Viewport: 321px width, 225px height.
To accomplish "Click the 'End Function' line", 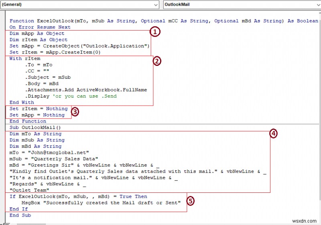I will (28, 121).
